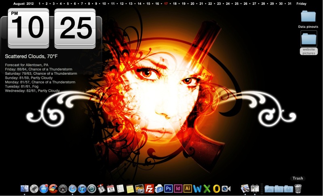Click the "August 2012" calendar label
The width and height of the screenshot is (323, 196).
pos(23,4)
